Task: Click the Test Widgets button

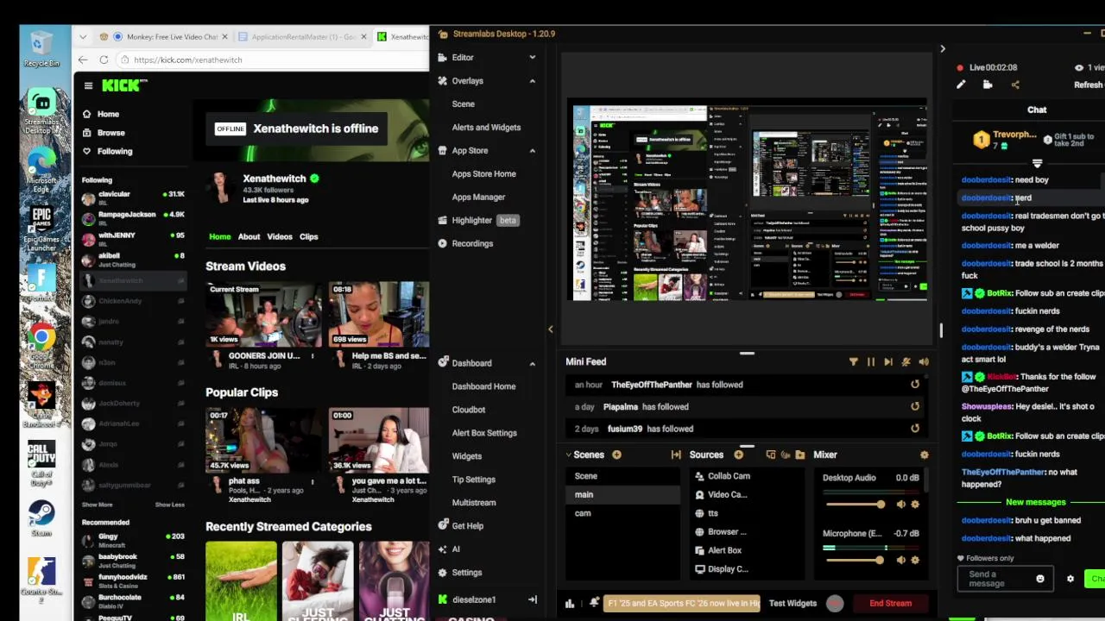Action: [x=792, y=604]
